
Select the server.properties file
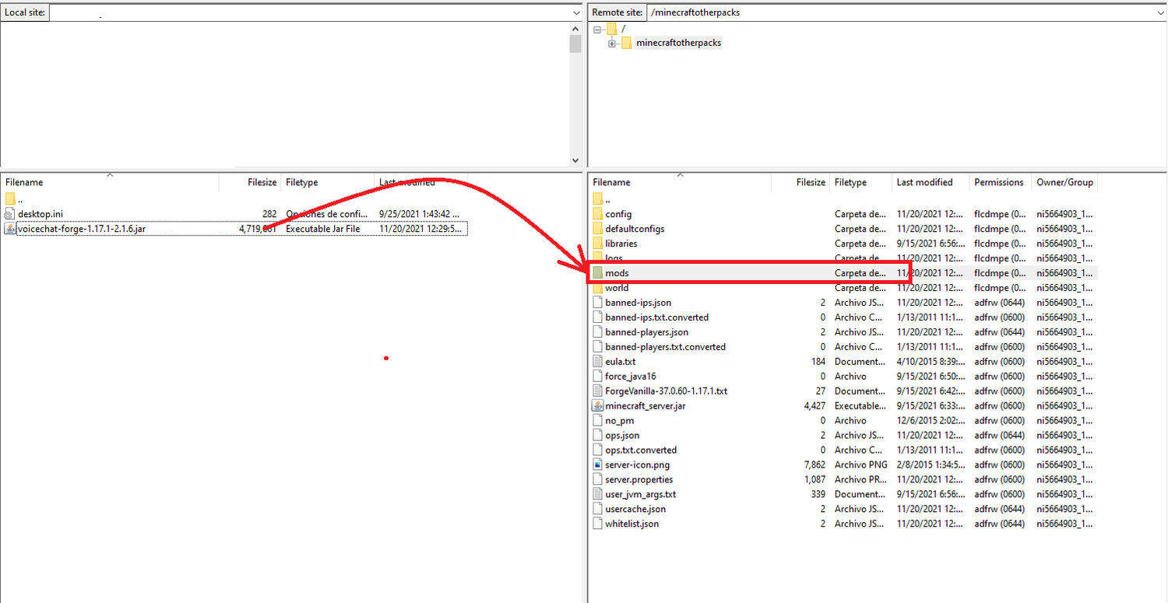tap(639, 480)
